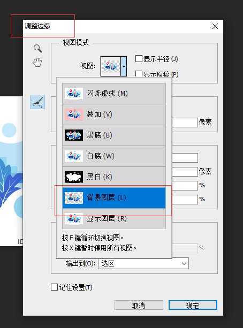The height and width of the screenshot is (328, 243).
Task: Select the Zoom magnifier tool
Action: pyautogui.click(x=38, y=49)
